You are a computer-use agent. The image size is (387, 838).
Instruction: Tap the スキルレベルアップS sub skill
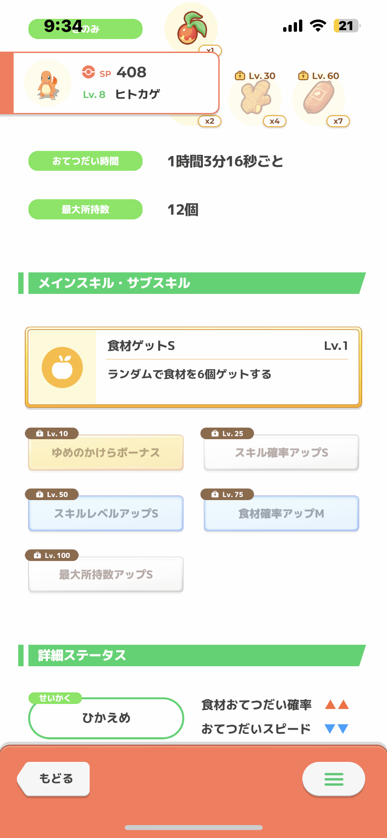[106, 513]
